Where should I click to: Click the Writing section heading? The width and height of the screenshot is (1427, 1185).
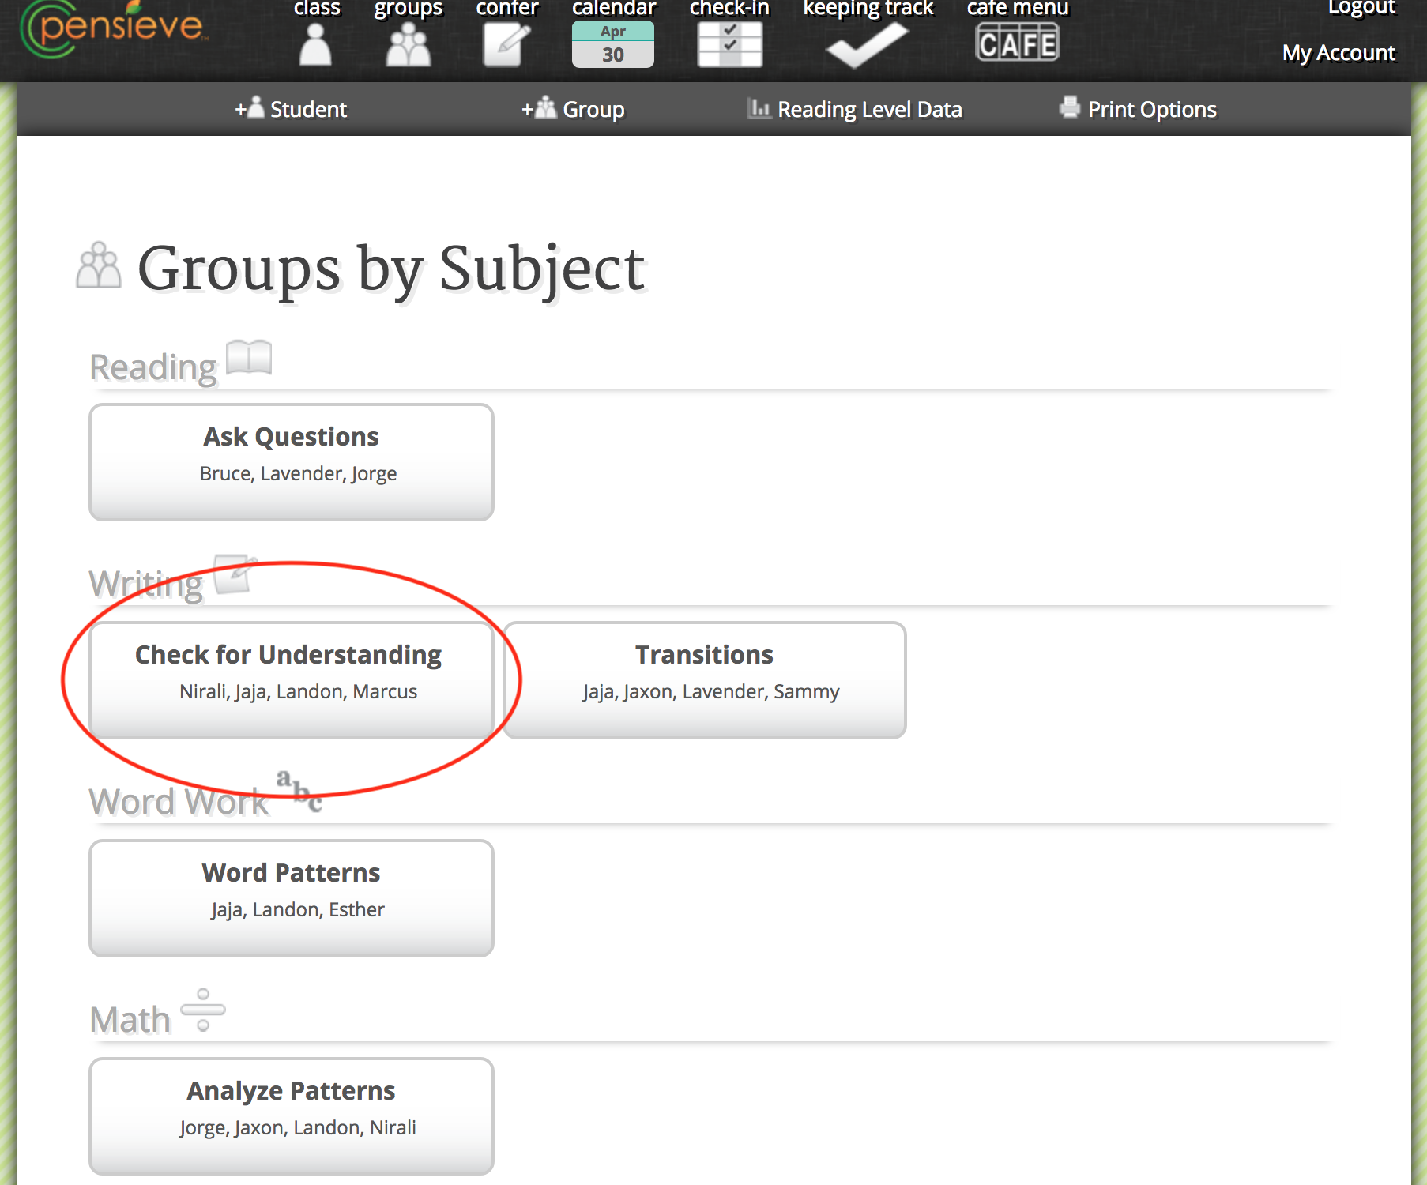[x=146, y=585]
